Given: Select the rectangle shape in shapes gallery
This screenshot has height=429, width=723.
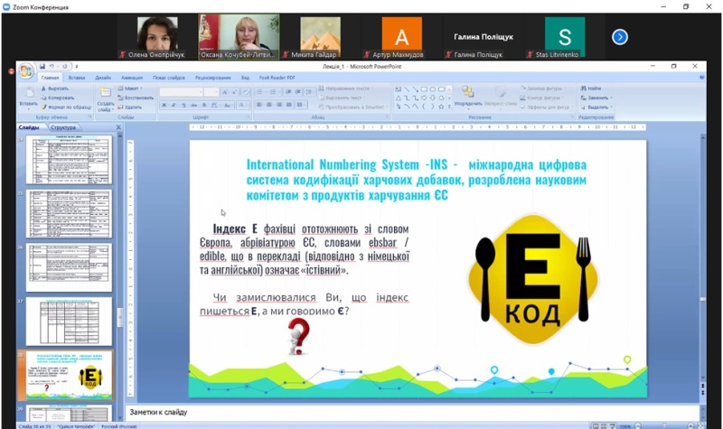Looking at the screenshot, I should point(424,89).
